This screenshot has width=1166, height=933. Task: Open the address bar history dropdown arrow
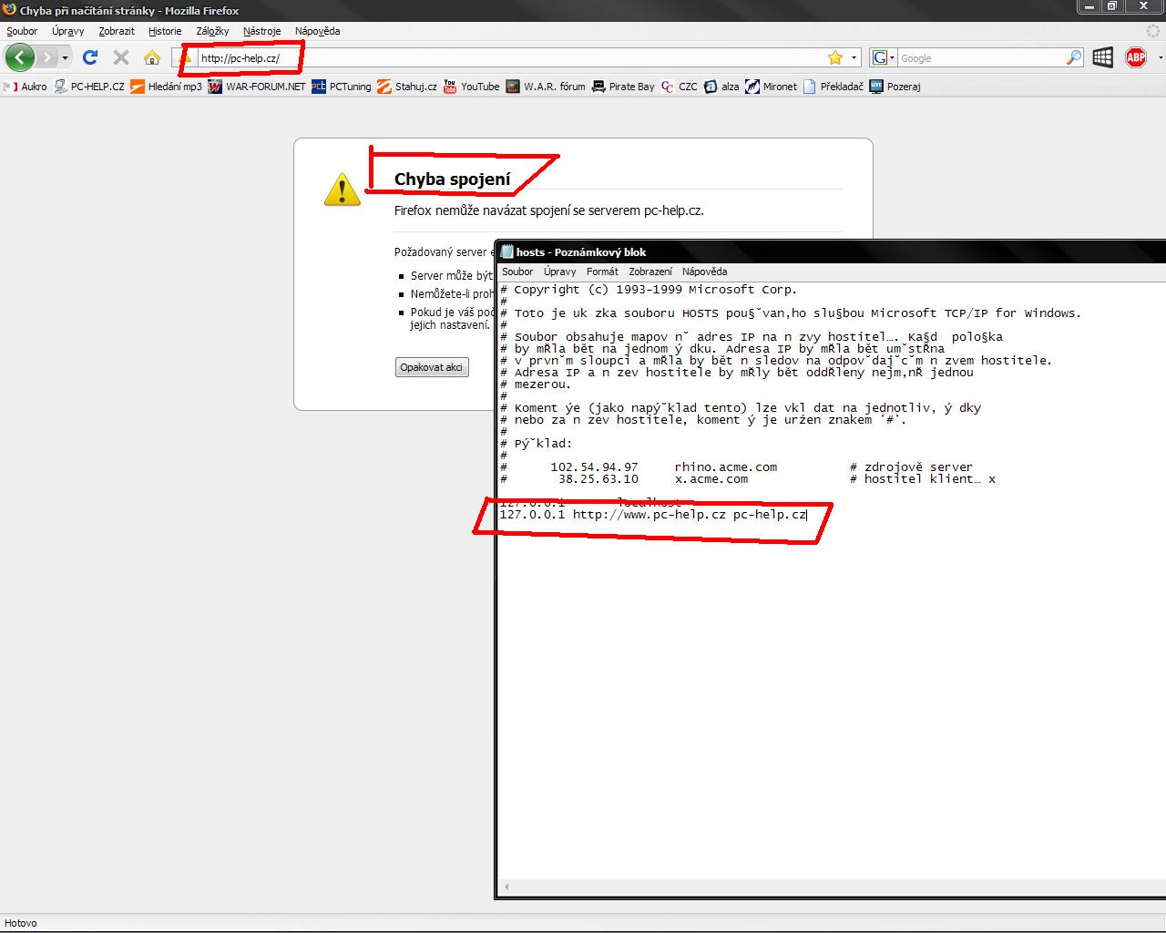pos(854,58)
